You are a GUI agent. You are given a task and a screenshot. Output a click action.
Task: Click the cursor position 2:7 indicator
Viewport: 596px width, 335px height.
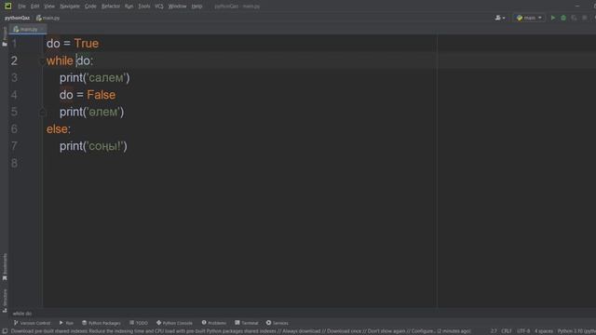coord(494,331)
